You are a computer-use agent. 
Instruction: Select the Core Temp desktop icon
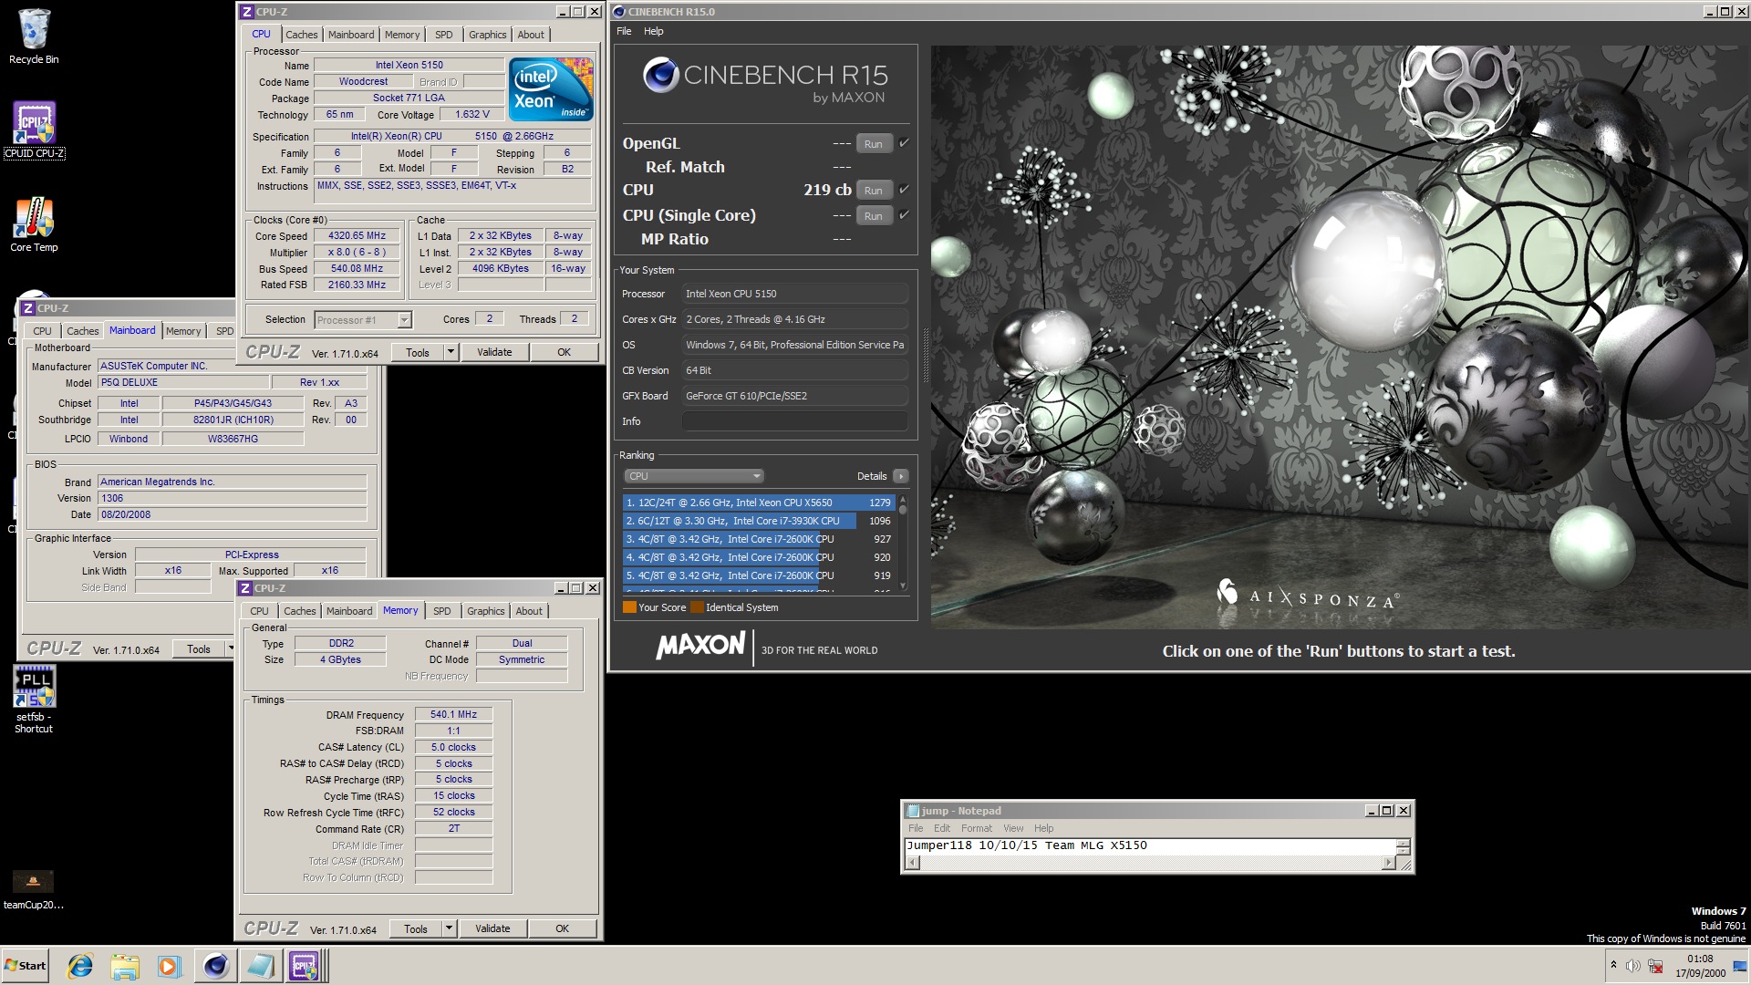tap(34, 224)
